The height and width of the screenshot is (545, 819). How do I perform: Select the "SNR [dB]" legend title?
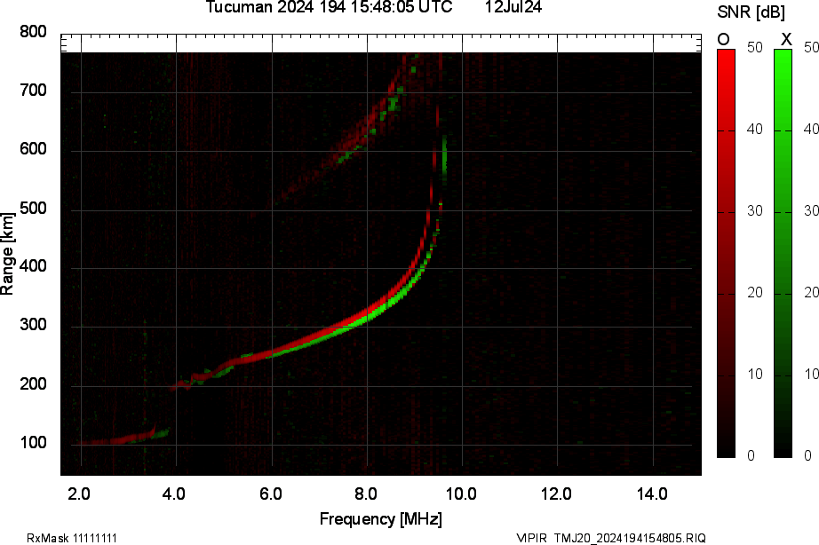[x=749, y=12]
